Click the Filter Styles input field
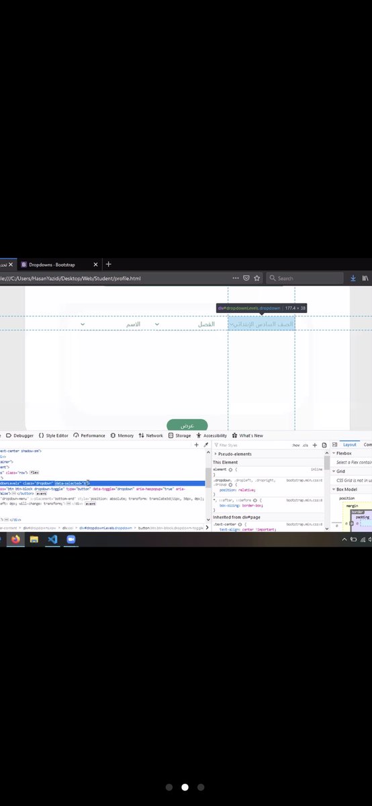The image size is (372, 806). coord(252,445)
